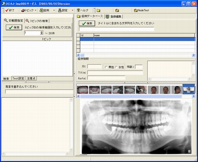
Task: Increase the topic ID with the spinner up arrow
Action: tap(42, 32)
